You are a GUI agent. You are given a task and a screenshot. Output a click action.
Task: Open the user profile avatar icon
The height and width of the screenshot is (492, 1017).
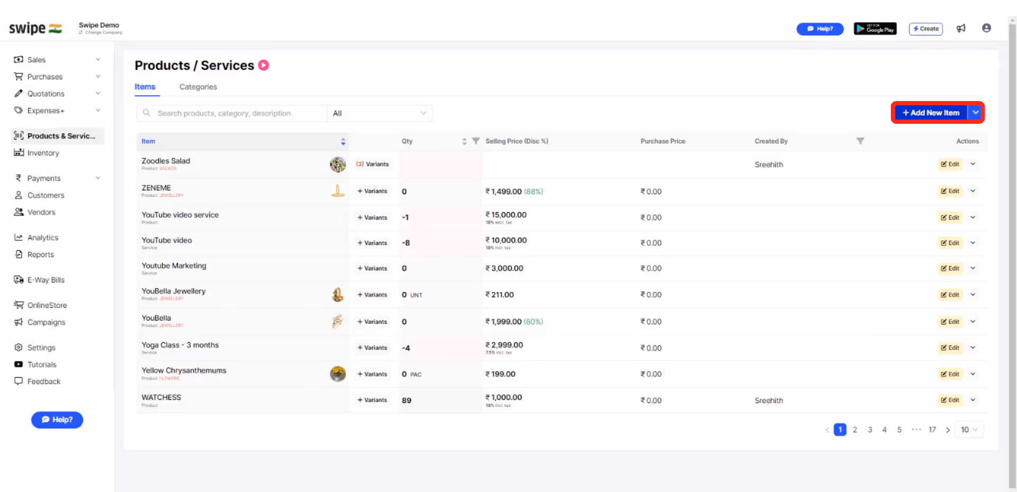pos(986,28)
